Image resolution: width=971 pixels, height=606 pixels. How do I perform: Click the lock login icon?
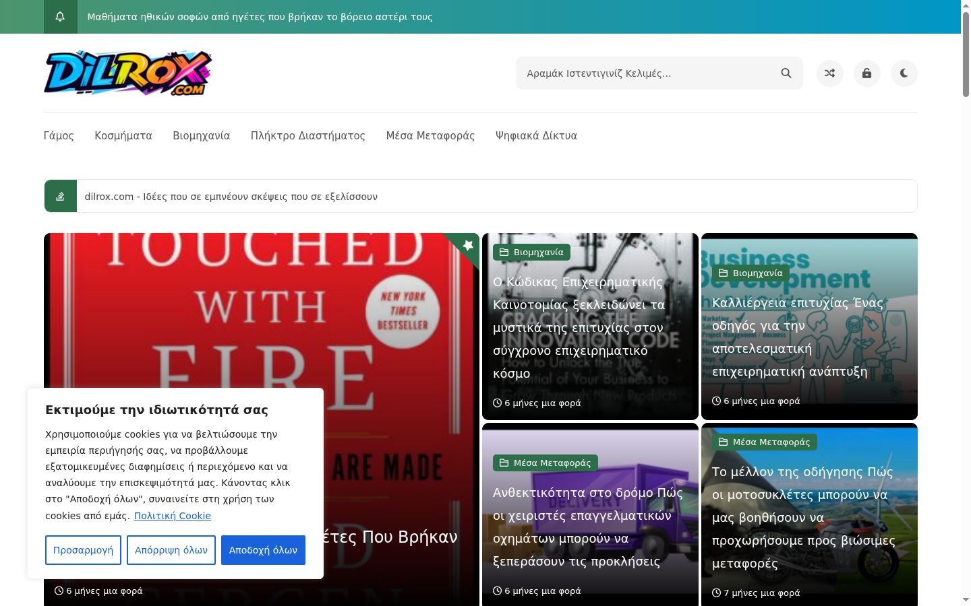tap(867, 73)
